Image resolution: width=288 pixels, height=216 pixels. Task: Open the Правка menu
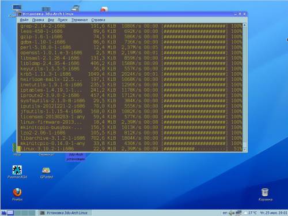(38, 20)
